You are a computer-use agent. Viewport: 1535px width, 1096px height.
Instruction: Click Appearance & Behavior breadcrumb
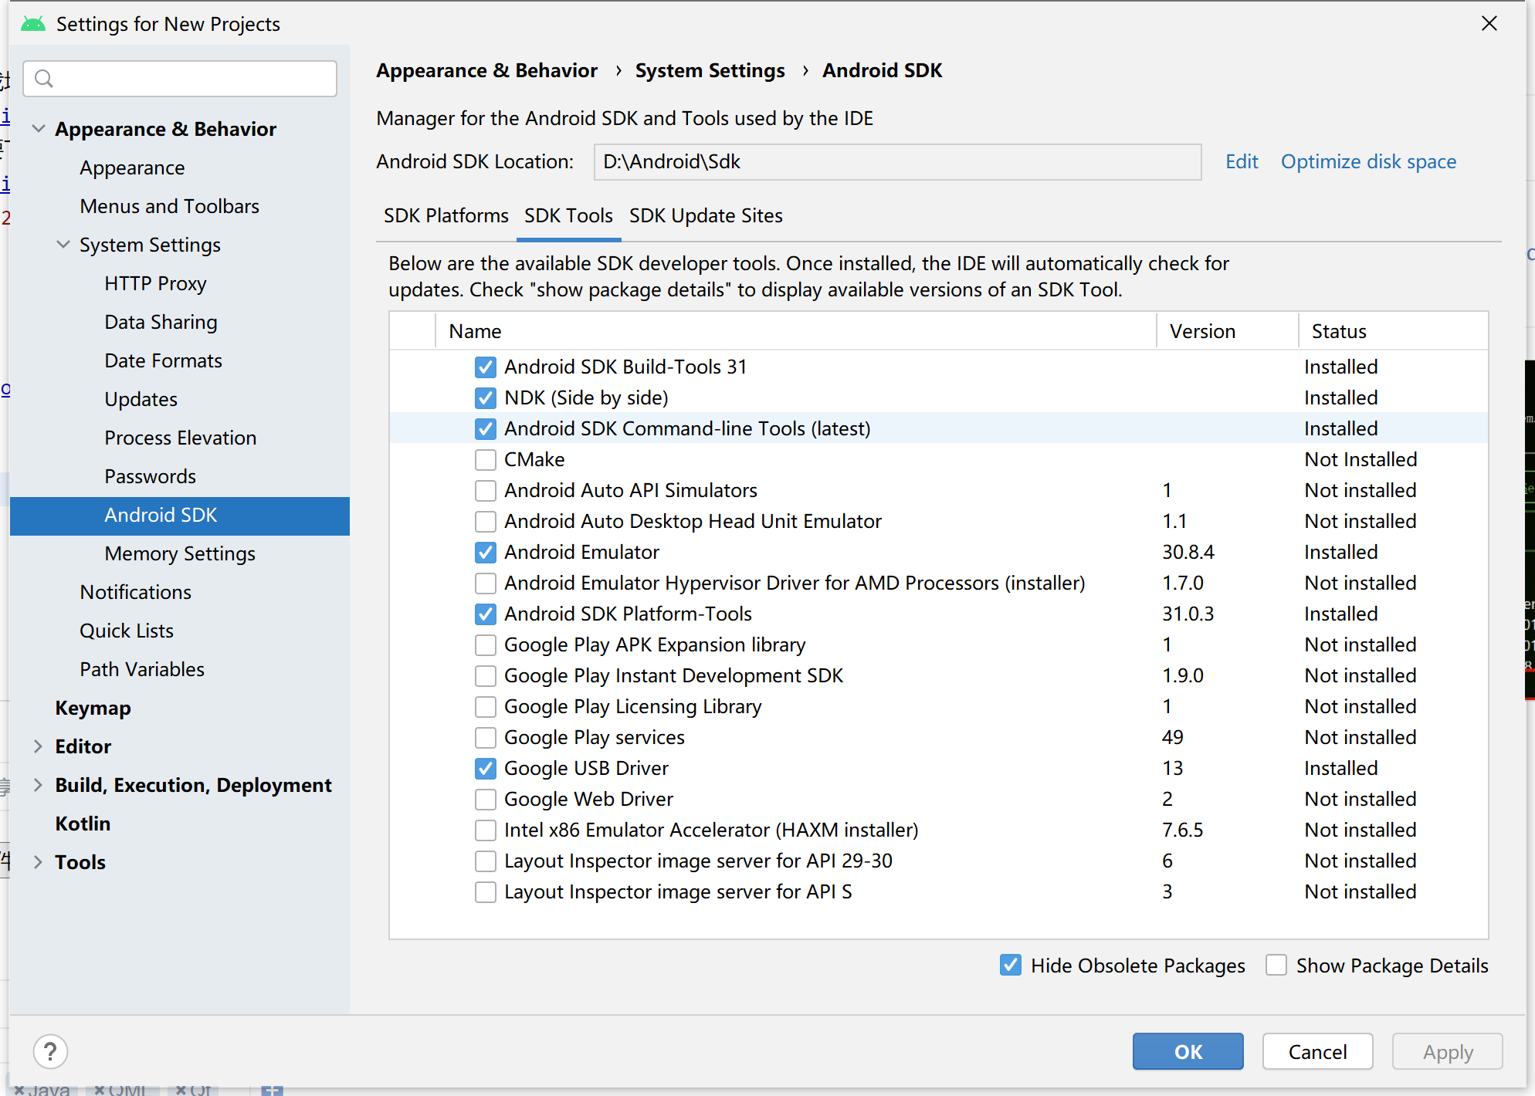tap(486, 70)
